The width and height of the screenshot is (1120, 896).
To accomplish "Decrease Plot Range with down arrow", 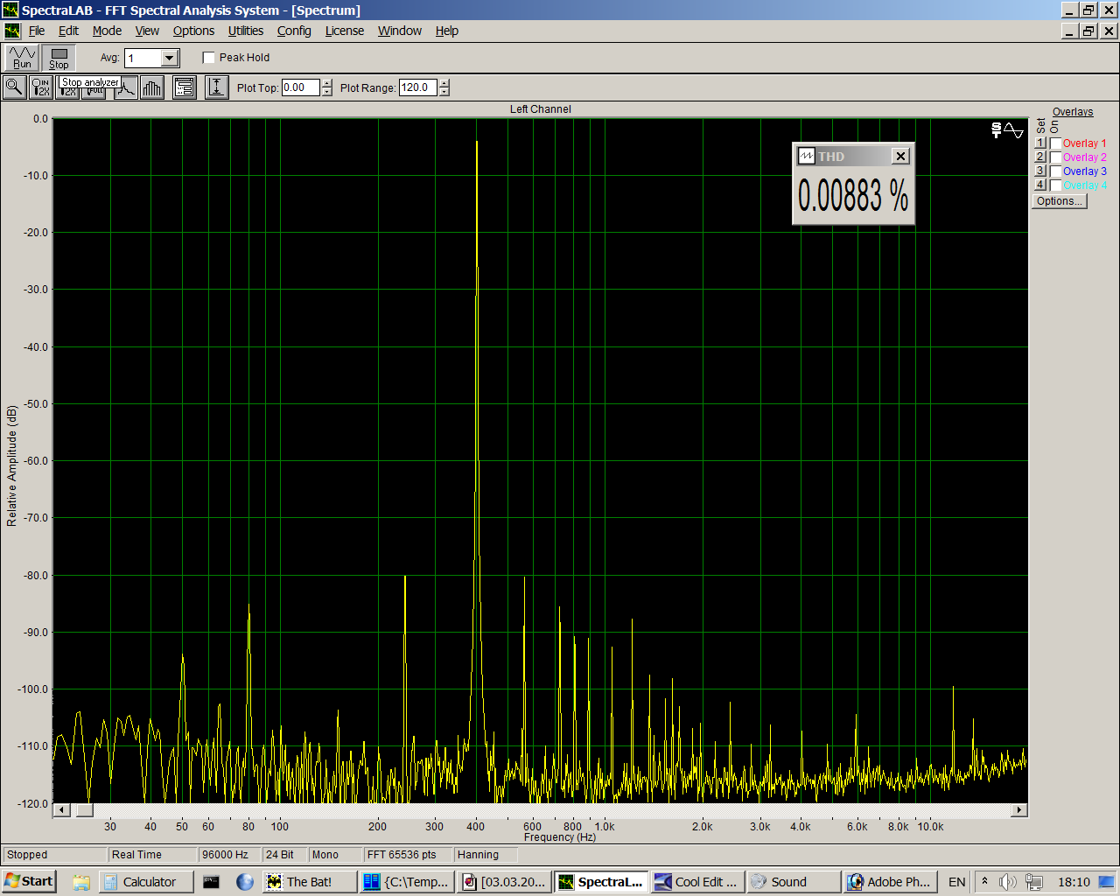I will tap(444, 92).
